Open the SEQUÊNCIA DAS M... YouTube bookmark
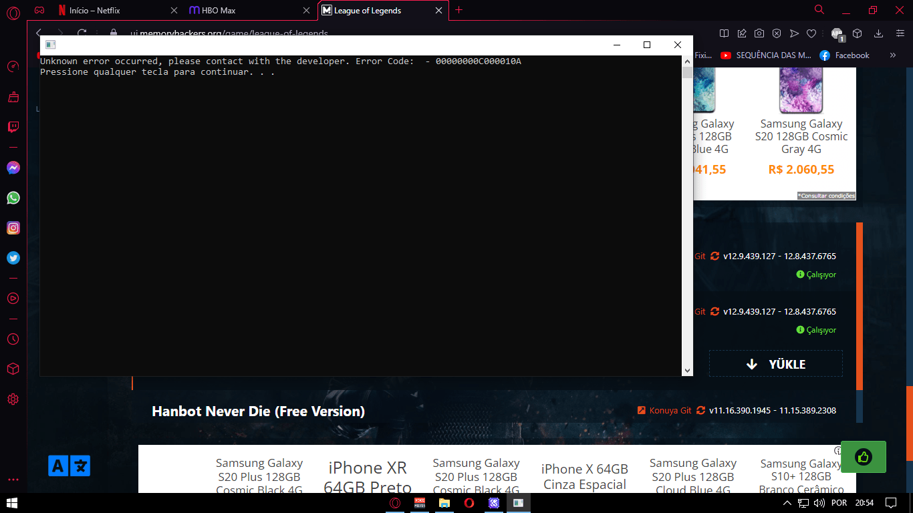This screenshot has height=513, width=913. pyautogui.click(x=766, y=55)
